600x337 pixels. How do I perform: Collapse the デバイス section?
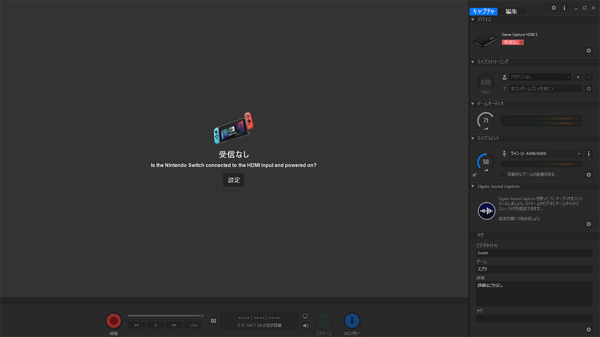click(472, 20)
